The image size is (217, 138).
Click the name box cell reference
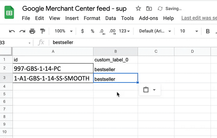click(x=14, y=43)
